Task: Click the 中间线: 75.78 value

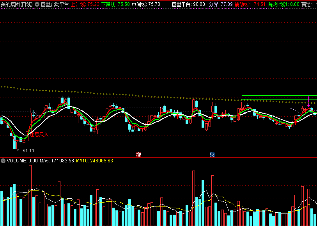Action: coord(146,4)
